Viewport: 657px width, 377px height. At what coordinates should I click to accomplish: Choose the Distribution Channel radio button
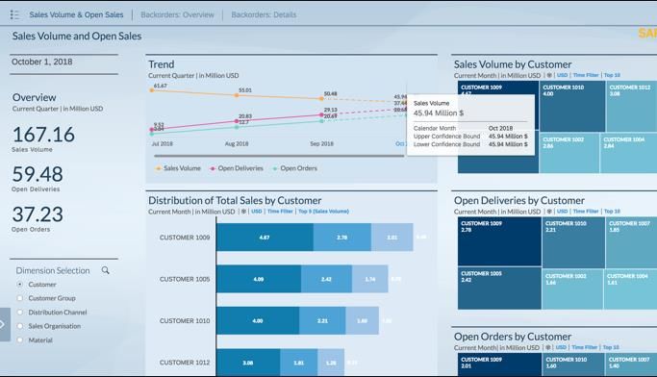pyautogui.click(x=19, y=312)
